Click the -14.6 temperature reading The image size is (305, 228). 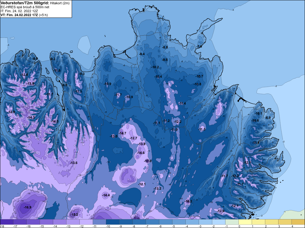[141, 153]
